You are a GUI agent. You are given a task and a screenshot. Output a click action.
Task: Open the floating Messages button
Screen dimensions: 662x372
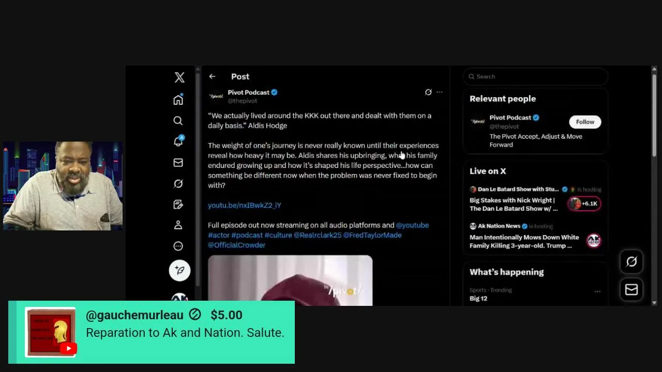(631, 290)
